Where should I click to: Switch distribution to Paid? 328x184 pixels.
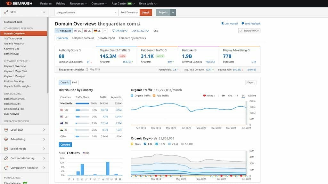coord(74,82)
